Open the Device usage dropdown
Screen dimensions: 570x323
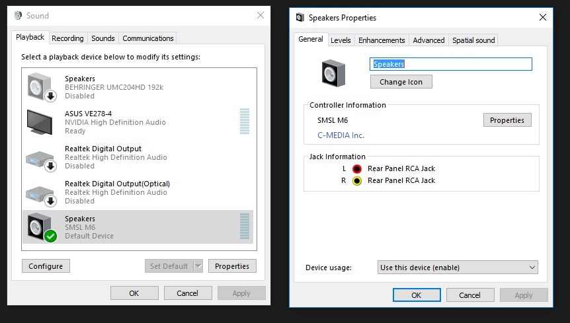pyautogui.click(x=458, y=268)
